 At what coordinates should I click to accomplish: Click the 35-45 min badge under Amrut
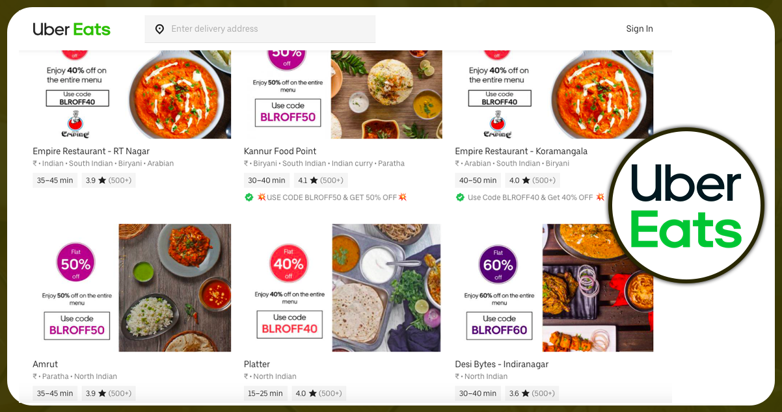[55, 393]
